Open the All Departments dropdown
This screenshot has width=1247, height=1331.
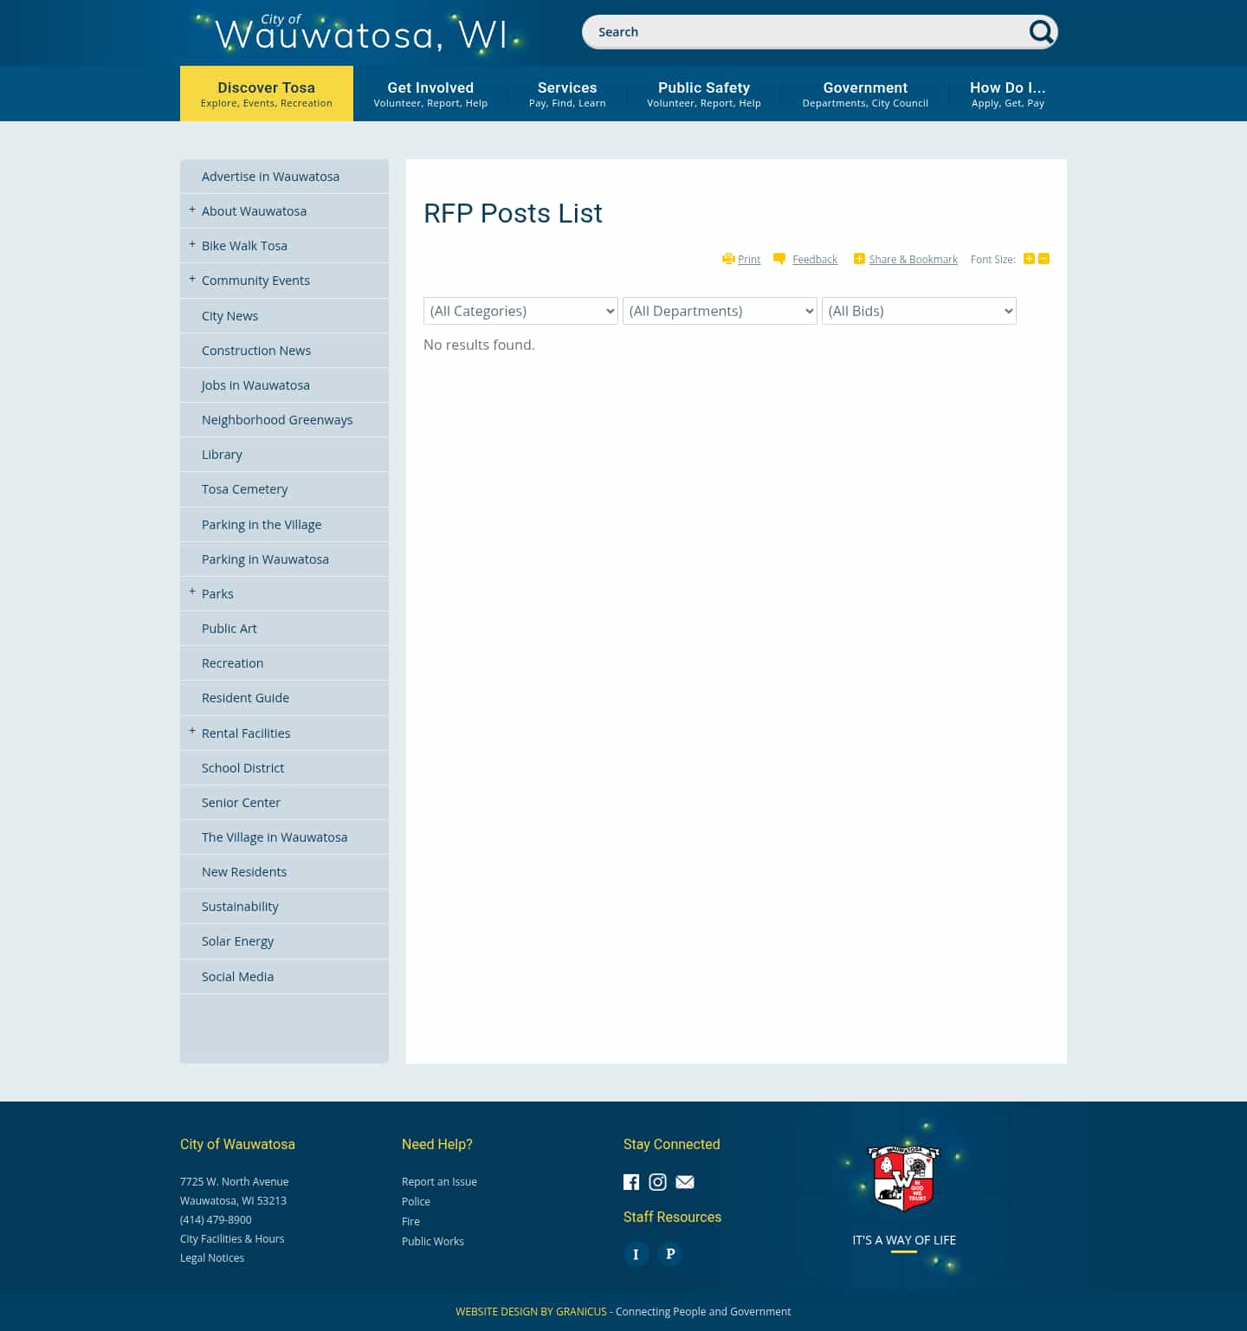(720, 311)
